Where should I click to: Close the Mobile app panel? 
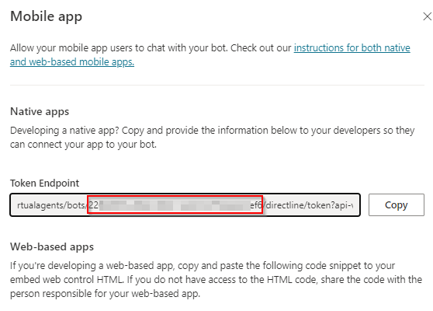tap(428, 16)
